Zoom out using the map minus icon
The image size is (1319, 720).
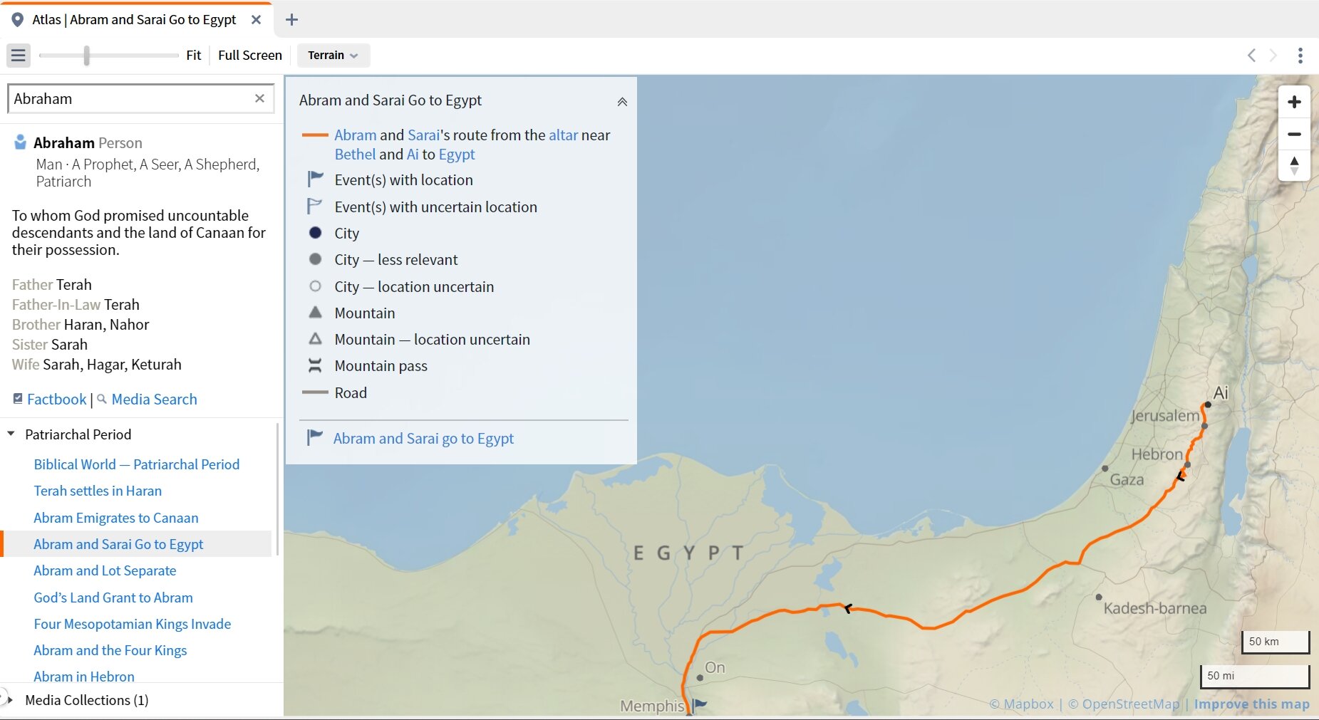click(1295, 134)
